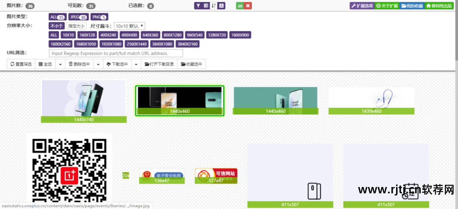Open 我的收藏 favorites
The image size is (458, 209).
click(x=412, y=6)
